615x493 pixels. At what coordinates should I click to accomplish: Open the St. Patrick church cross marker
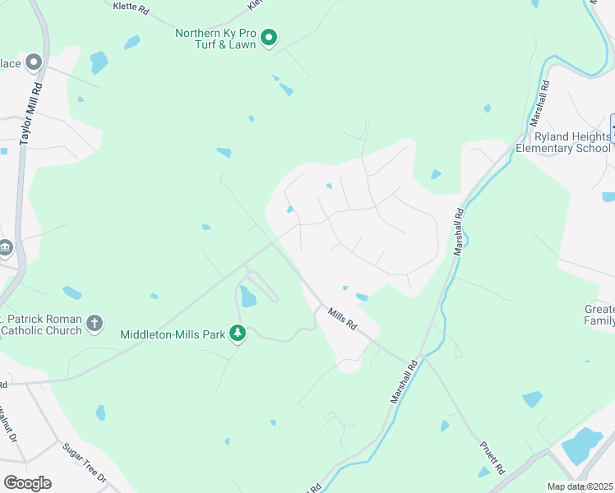click(94, 324)
